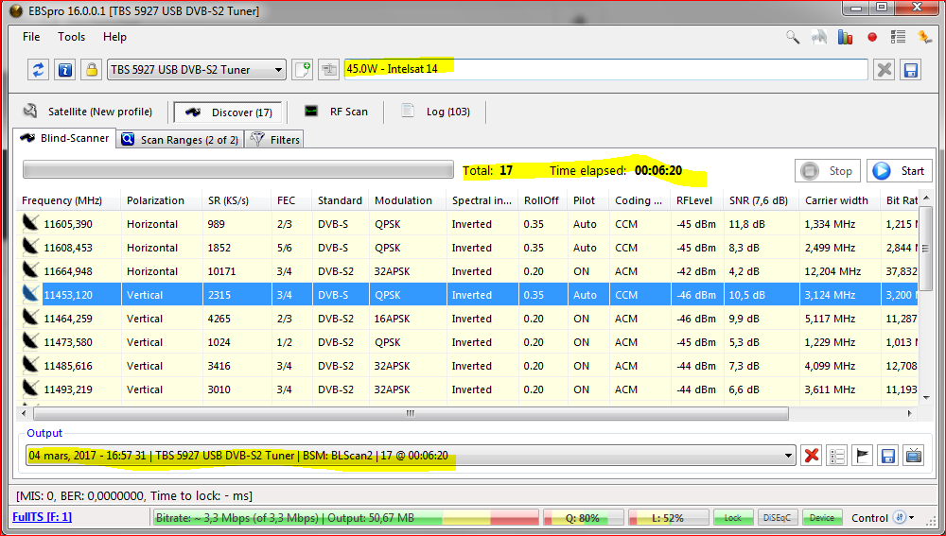Click the red X delete icon in Output
946x536 pixels.
(811, 456)
